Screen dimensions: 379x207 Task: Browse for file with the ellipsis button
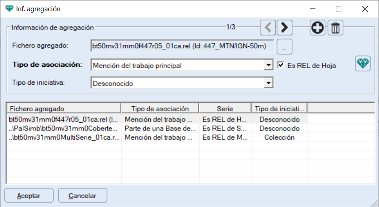click(x=284, y=46)
